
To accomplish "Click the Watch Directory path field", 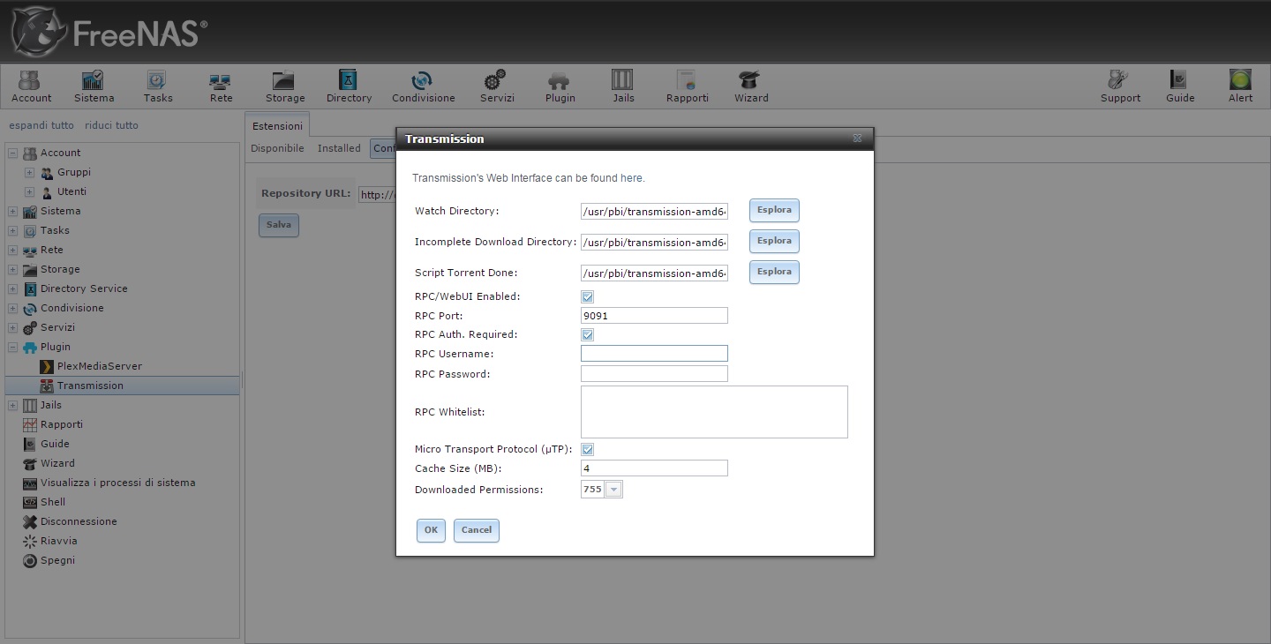I will click(x=654, y=212).
